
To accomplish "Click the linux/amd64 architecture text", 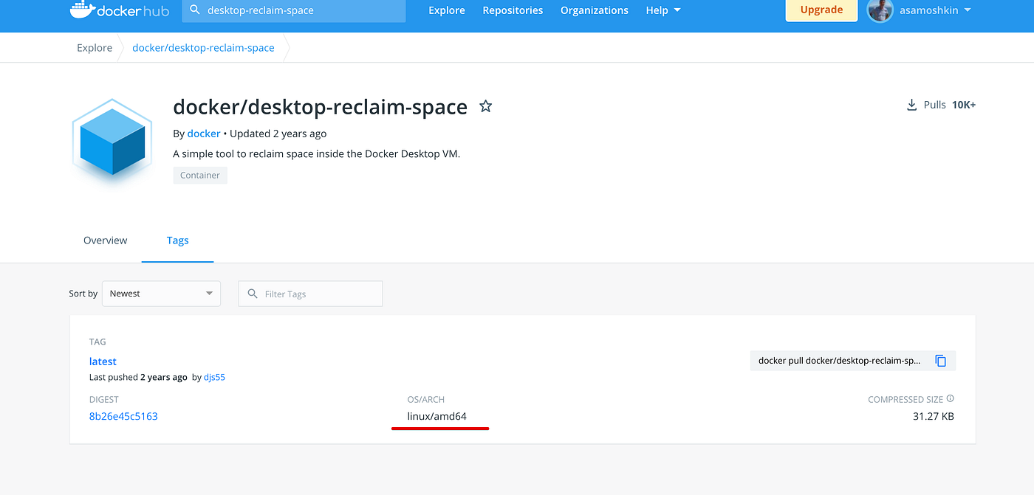I will tap(437, 416).
